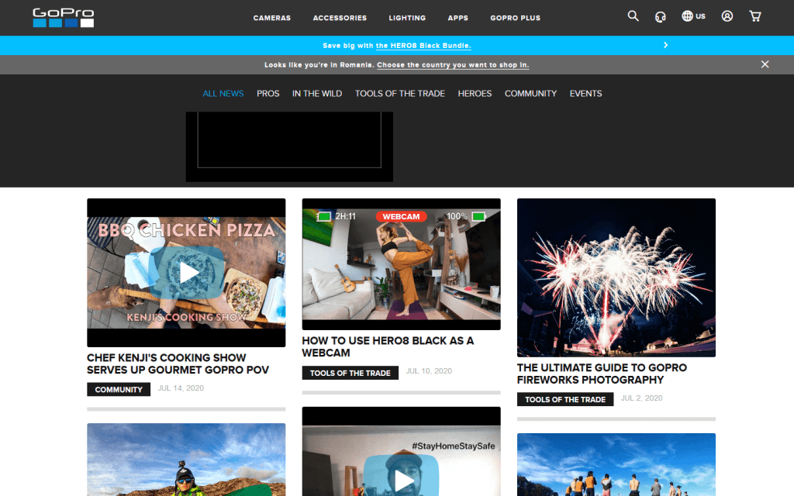Switch to the Pros news tab
Image resolution: width=794 pixels, height=496 pixels.
coord(268,94)
